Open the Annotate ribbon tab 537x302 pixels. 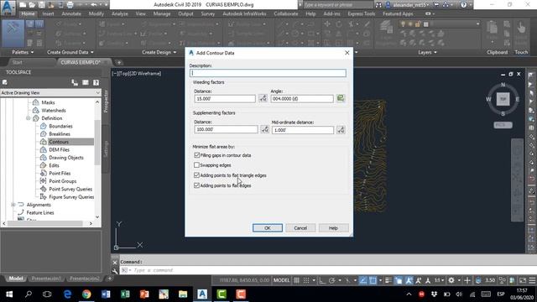[71, 13]
